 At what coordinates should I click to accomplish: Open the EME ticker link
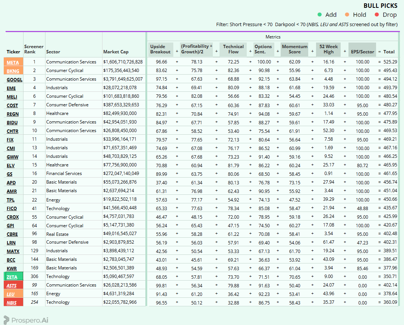11,88
